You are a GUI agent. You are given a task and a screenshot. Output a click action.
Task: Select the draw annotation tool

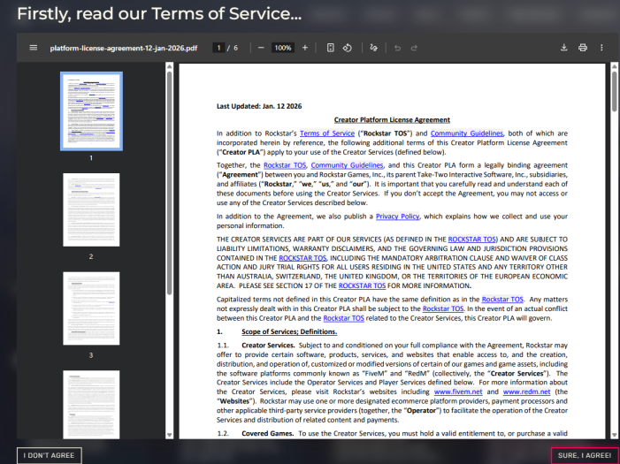click(x=373, y=48)
